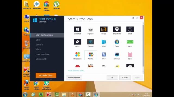Click the Cancel button
Screen dimensions: 174x97
pyautogui.click(x=125, y=78)
